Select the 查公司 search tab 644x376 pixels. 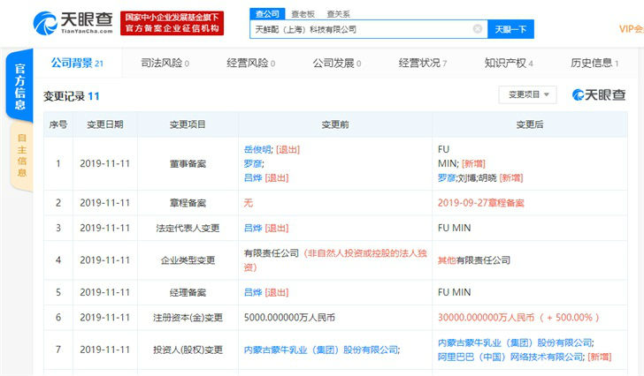coord(266,14)
